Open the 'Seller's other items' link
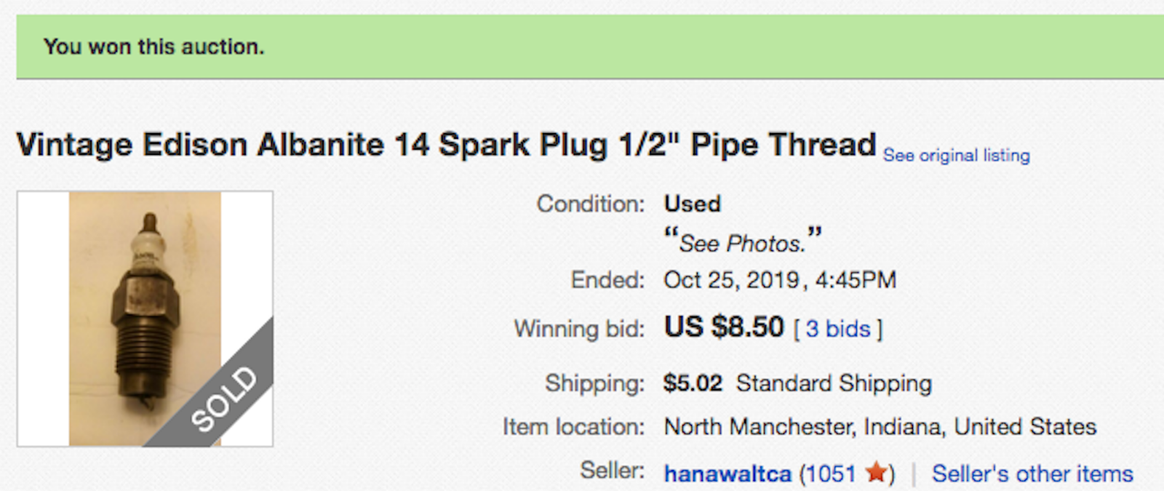 (1032, 474)
